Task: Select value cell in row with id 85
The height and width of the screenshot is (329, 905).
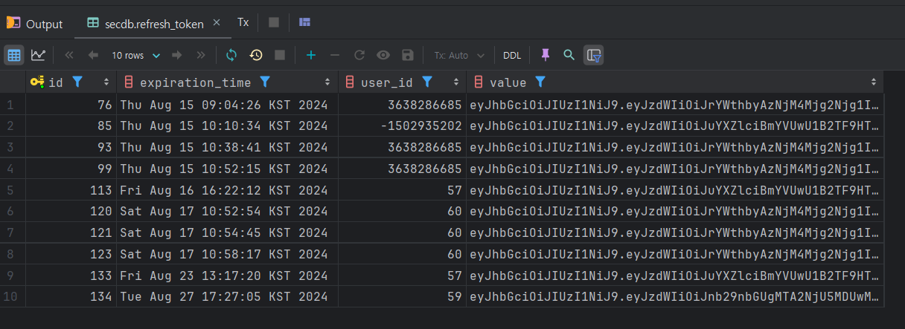Action: (675, 126)
